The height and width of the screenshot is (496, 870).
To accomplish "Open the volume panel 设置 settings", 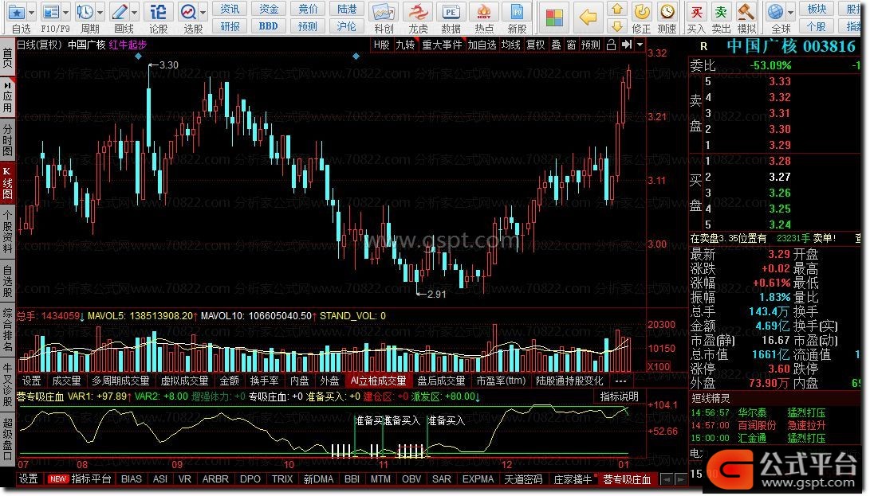I will [31, 381].
